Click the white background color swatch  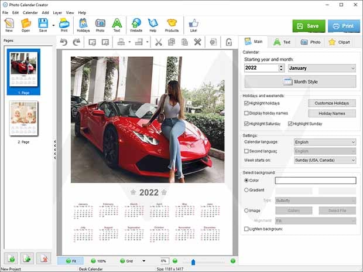tap(316, 181)
